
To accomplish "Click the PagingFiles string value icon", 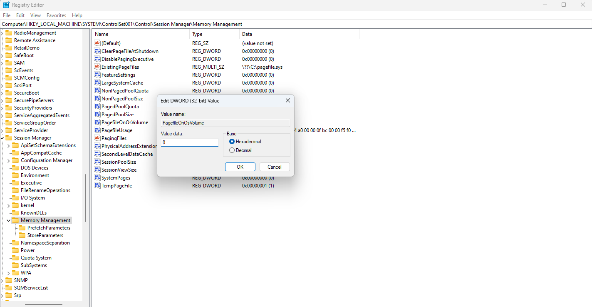I will point(97,138).
